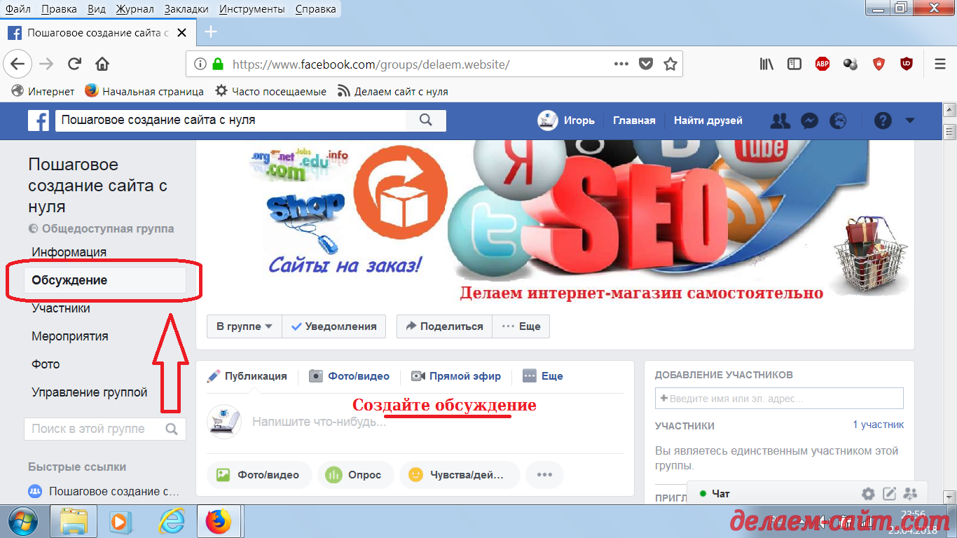The image size is (957, 538).
Task: Open Facebook friend requests icon
Action: click(780, 120)
